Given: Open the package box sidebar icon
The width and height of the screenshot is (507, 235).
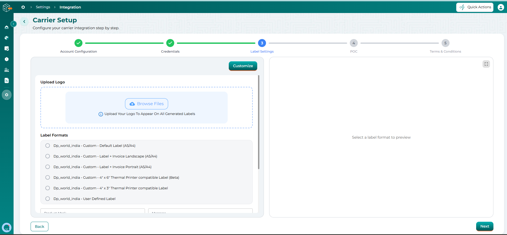Looking at the screenshot, I should point(7,38).
